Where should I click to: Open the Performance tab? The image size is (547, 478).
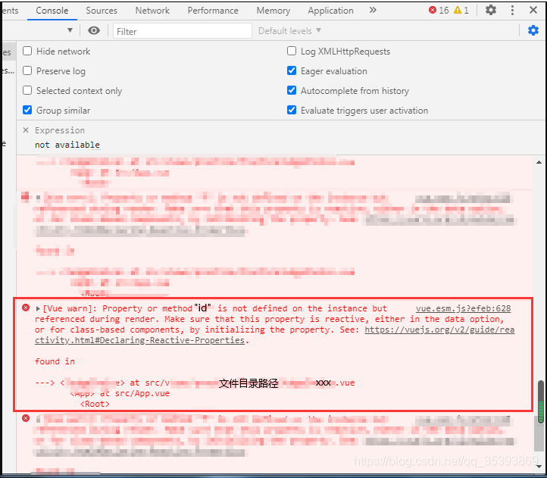pos(213,11)
